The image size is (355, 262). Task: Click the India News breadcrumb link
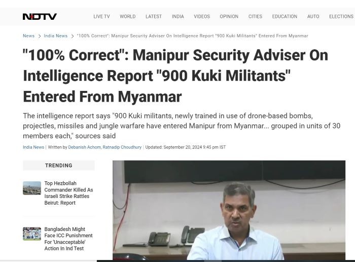[x=56, y=36]
